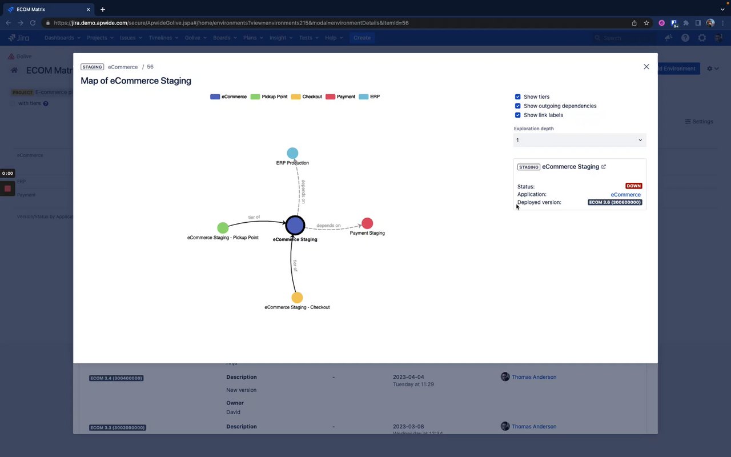This screenshot has width=731, height=457.
Task: Expand the Dashboards menu
Action: point(62,38)
